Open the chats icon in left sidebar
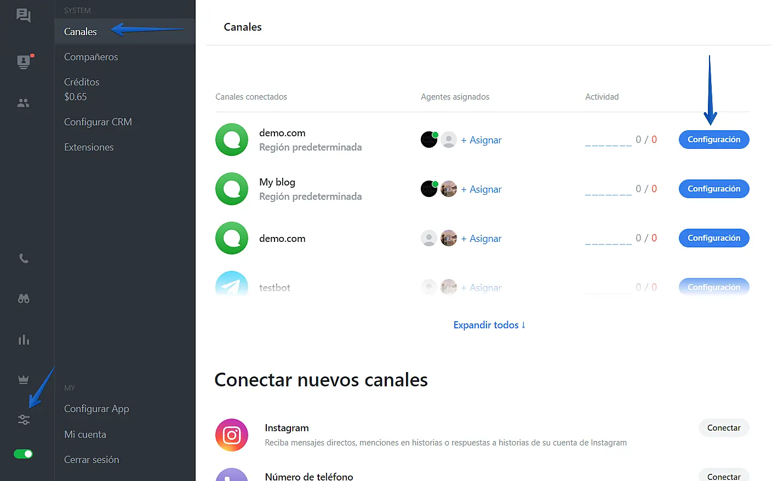772x481 pixels. point(24,15)
